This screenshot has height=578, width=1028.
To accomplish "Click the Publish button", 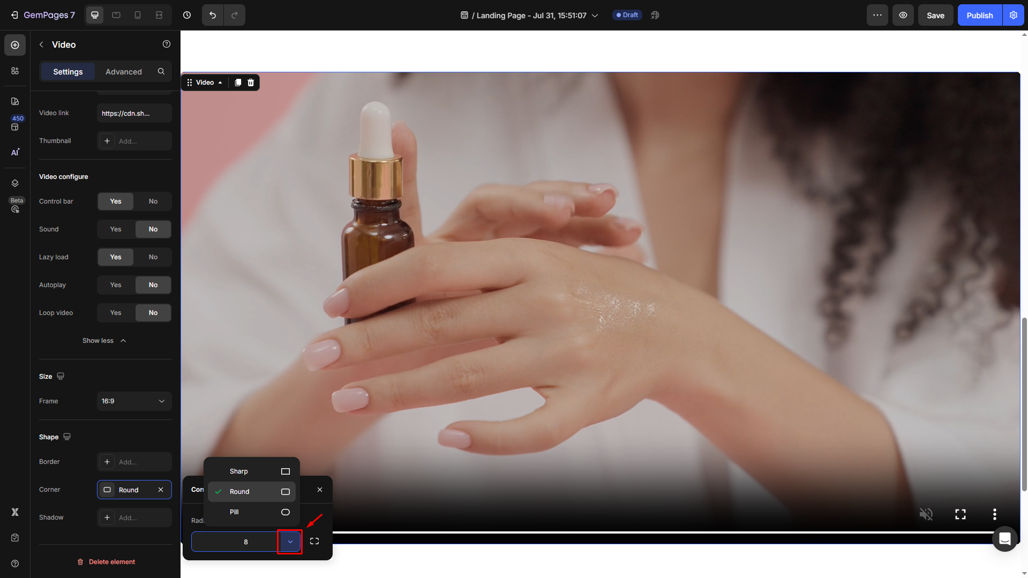I will pyautogui.click(x=979, y=15).
